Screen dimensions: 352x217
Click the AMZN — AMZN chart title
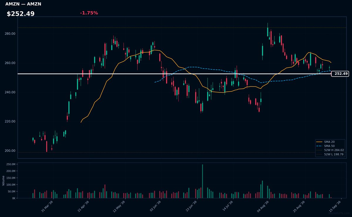tap(23, 4)
